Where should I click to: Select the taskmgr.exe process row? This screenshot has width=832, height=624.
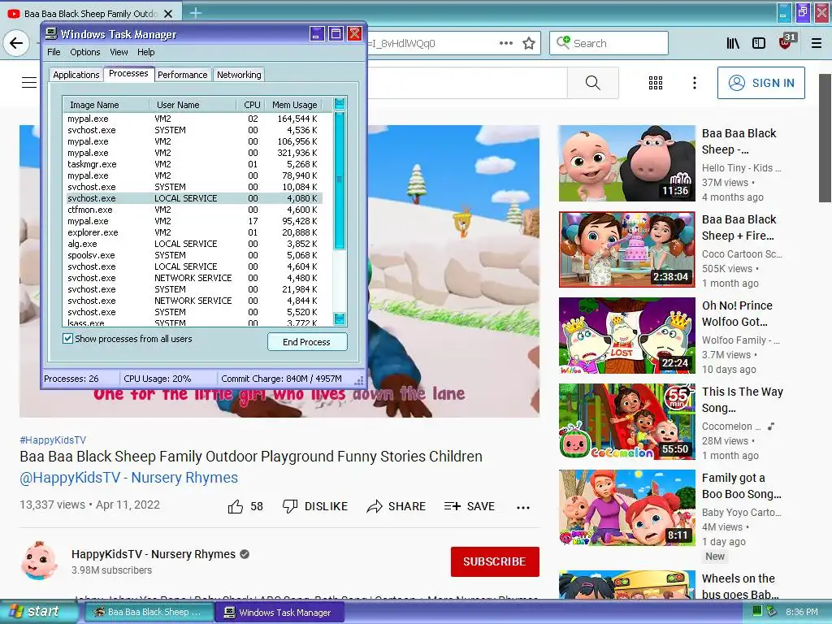193,164
